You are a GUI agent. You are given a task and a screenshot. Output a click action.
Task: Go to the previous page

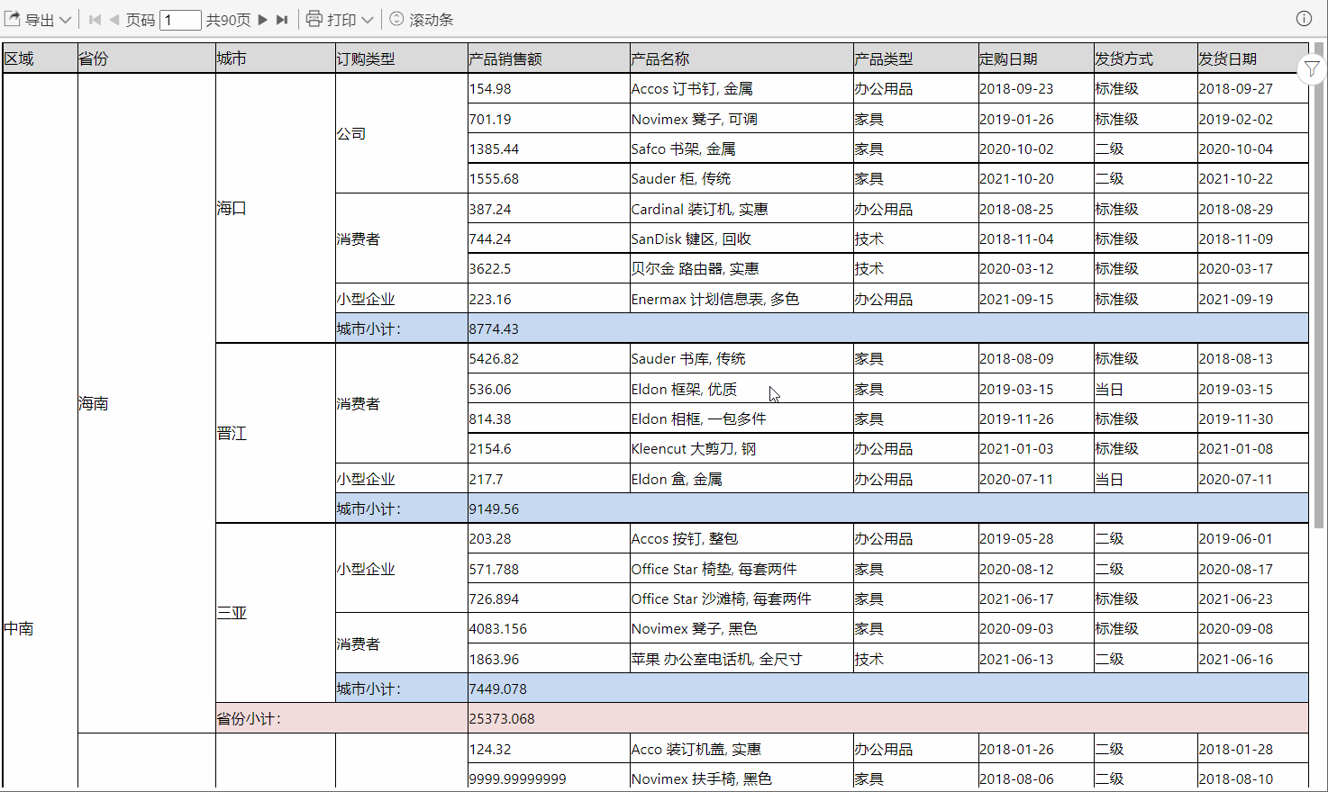coord(114,19)
